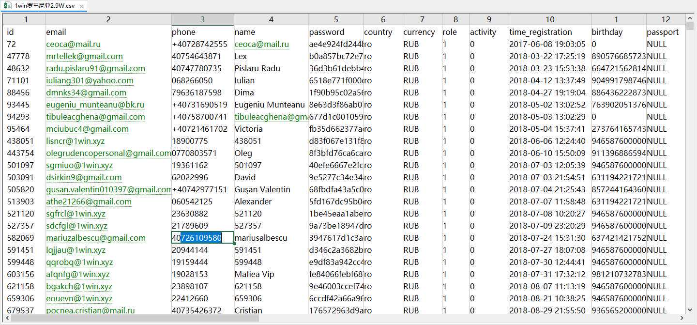Select column header 4

[271, 19]
